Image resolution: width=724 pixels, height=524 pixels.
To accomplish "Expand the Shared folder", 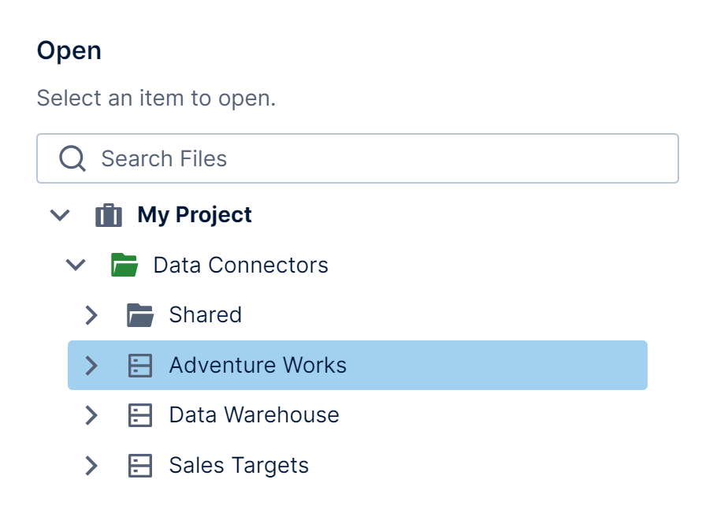I will coord(91,315).
